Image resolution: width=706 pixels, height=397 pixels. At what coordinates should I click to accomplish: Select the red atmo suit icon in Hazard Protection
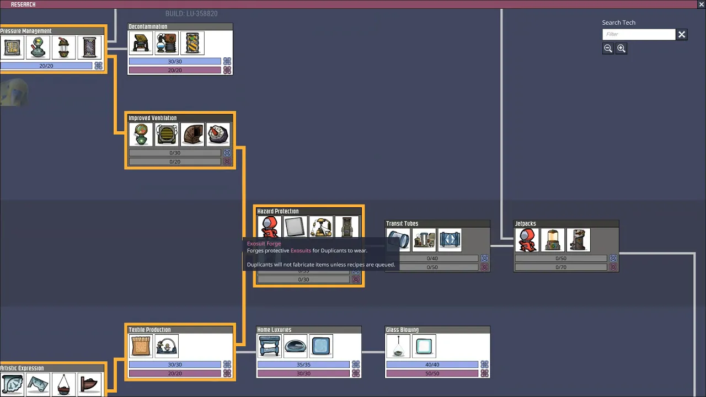coord(269,227)
